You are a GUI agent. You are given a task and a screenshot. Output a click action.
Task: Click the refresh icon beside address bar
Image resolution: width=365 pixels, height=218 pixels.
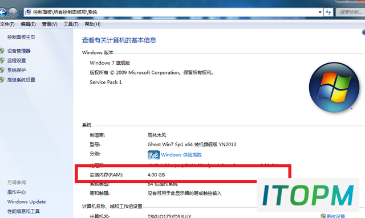tap(328, 12)
